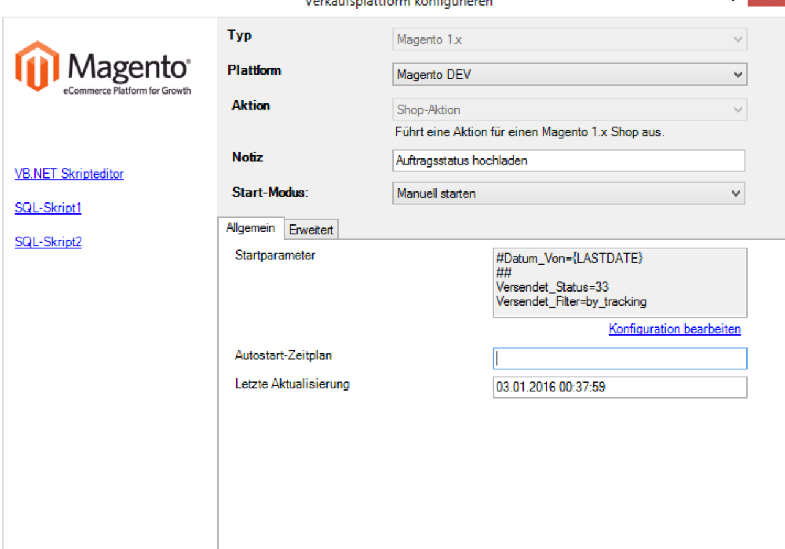Focus the Autostart-Zeitplan input field
The image size is (785, 549).
pyautogui.click(x=619, y=359)
